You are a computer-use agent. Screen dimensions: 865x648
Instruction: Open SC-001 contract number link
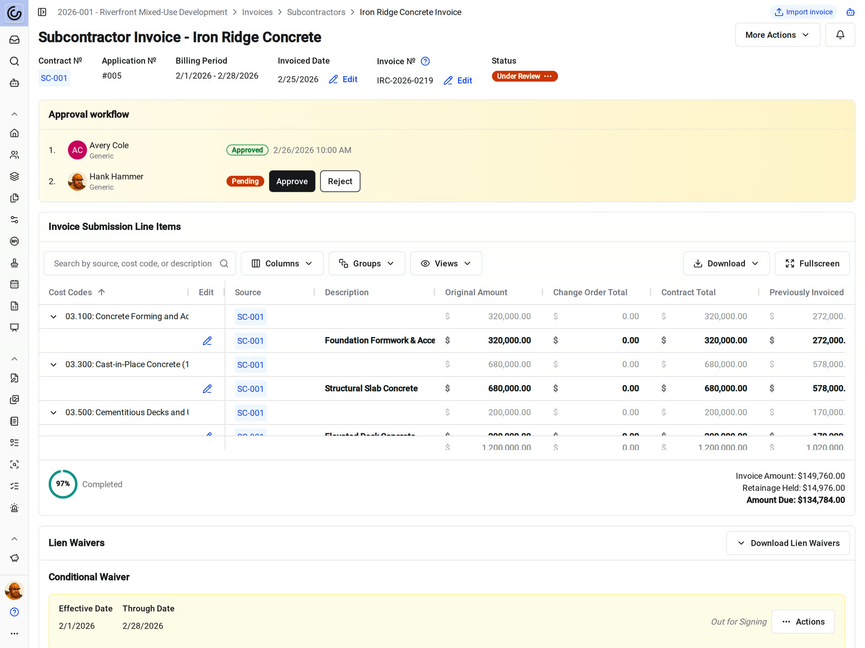(54, 78)
